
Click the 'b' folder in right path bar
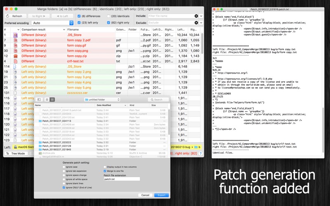pyautogui.click(x=198, y=147)
